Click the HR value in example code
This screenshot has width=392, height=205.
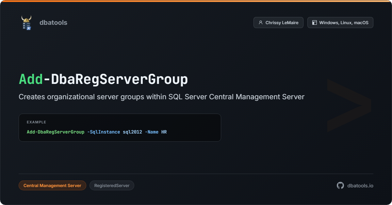(x=164, y=132)
